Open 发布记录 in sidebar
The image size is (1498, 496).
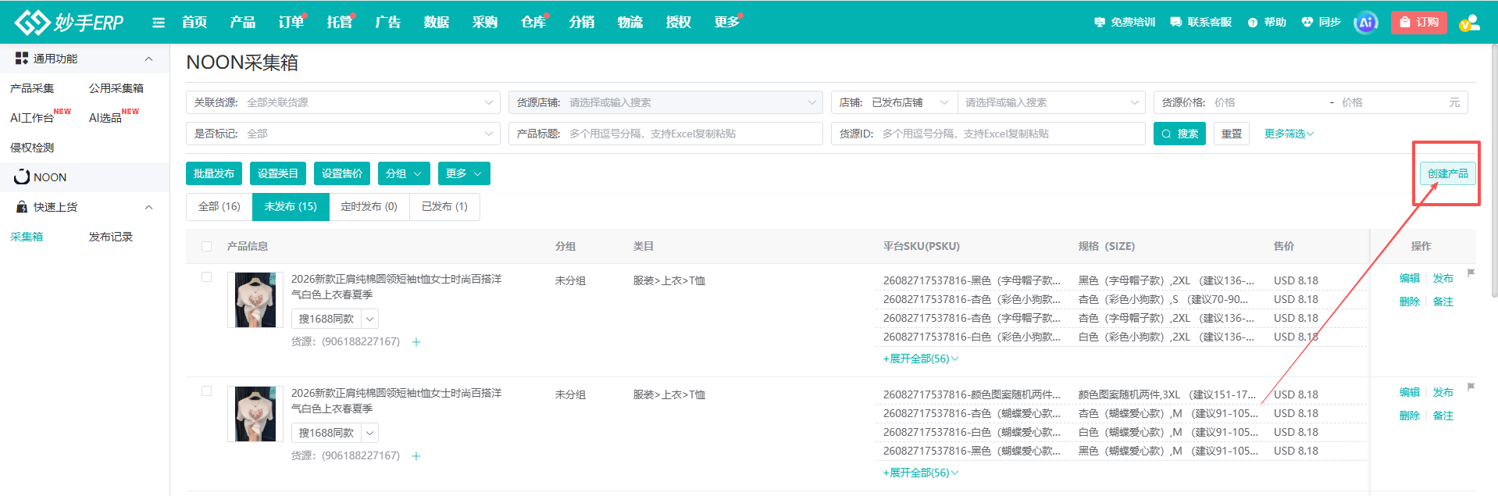pyautogui.click(x=111, y=237)
